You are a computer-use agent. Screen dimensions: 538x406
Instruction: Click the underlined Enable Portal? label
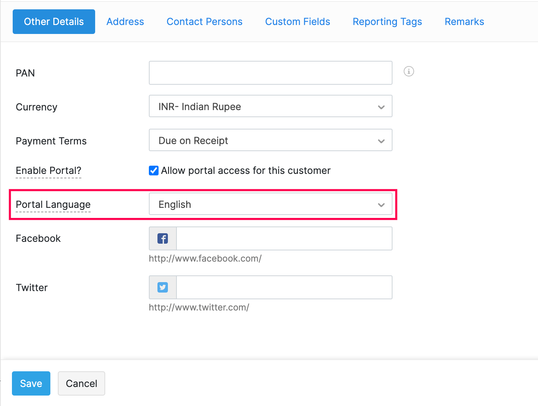click(49, 171)
